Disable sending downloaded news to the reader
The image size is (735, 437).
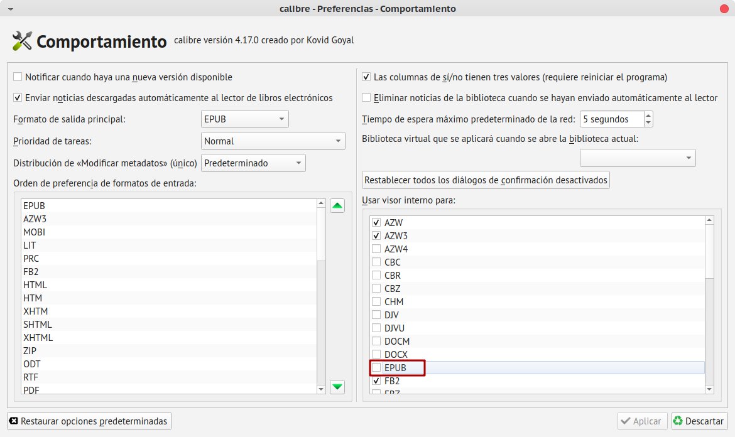pyautogui.click(x=17, y=97)
